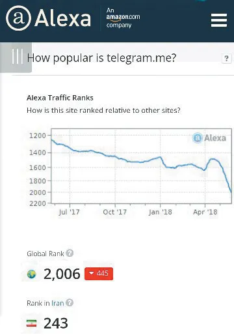
Task: Click the Global Rank help icon
Action: (x=70, y=253)
